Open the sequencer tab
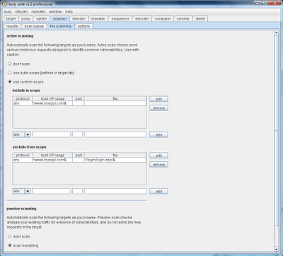Viewport: 283px width, 256px height. click(x=120, y=18)
